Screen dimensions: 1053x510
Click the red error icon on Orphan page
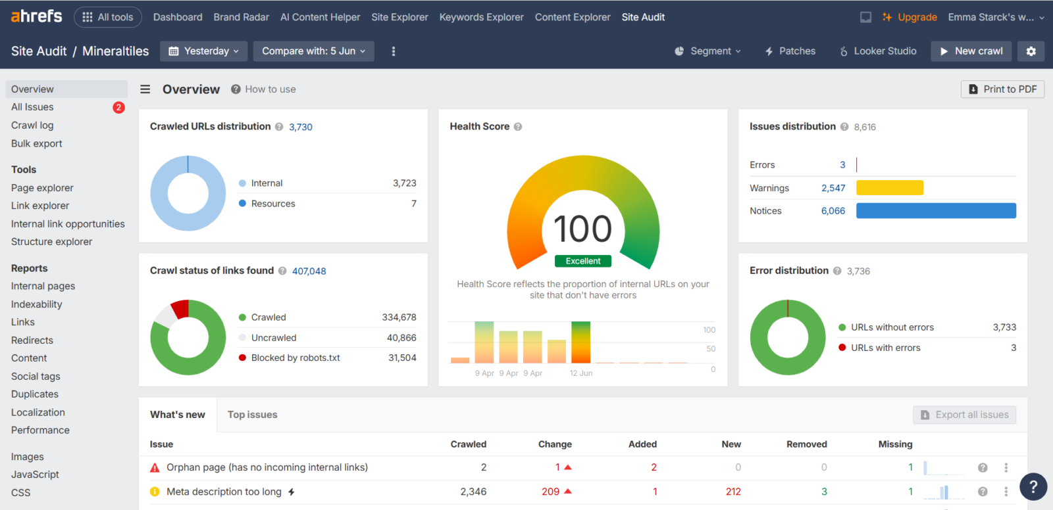click(155, 468)
